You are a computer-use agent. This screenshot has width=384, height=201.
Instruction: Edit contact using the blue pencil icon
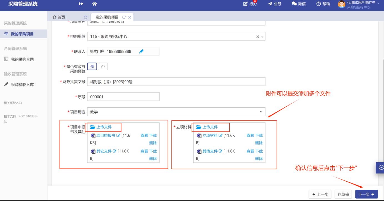(x=141, y=51)
